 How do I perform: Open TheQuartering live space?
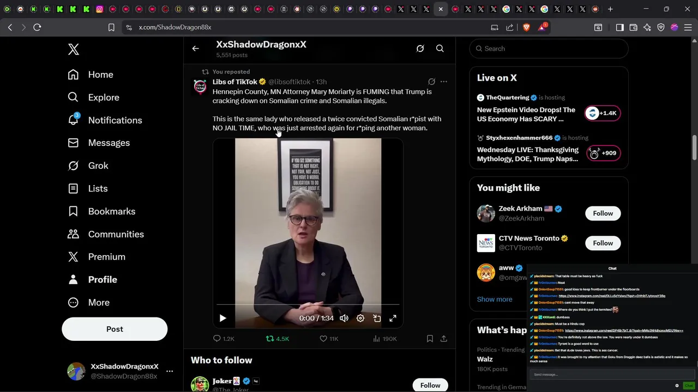pyautogui.click(x=526, y=114)
